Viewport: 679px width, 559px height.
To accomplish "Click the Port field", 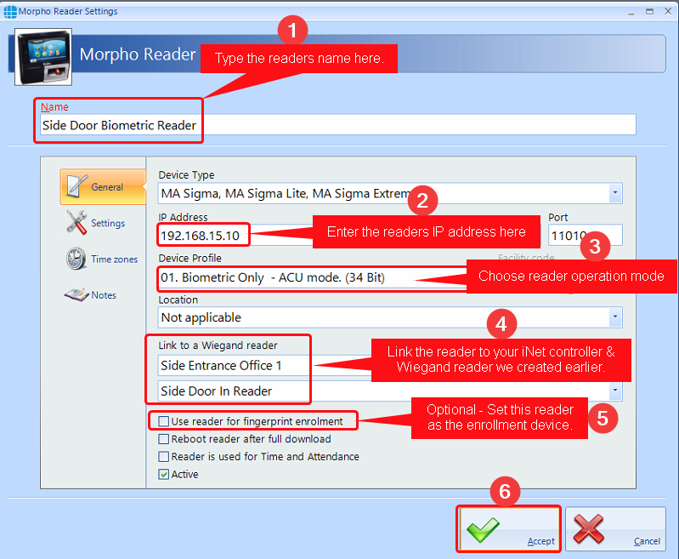I will pyautogui.click(x=585, y=236).
